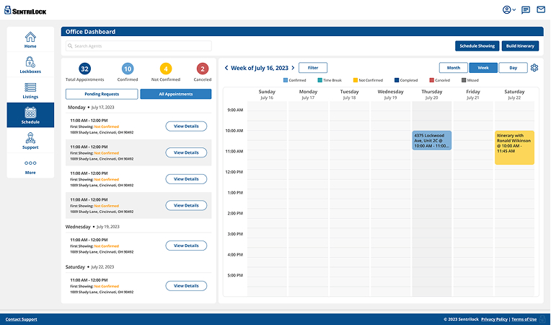Click the Search Agents input field

[137, 45]
